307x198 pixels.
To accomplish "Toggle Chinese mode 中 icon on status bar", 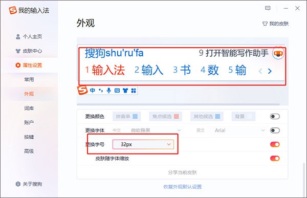I will coord(93,91).
